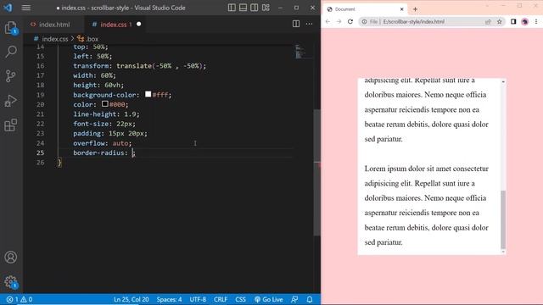
Task: Open the #fff background color swatch
Action: pos(148,94)
